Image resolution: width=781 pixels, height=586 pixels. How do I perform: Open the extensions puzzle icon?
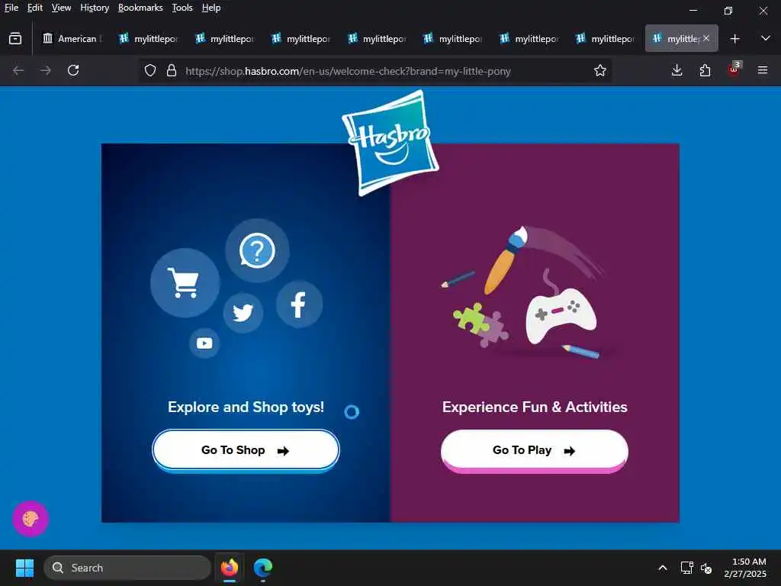click(x=705, y=71)
